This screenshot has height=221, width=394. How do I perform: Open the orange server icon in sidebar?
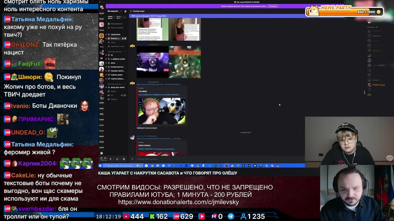[x=102, y=36]
